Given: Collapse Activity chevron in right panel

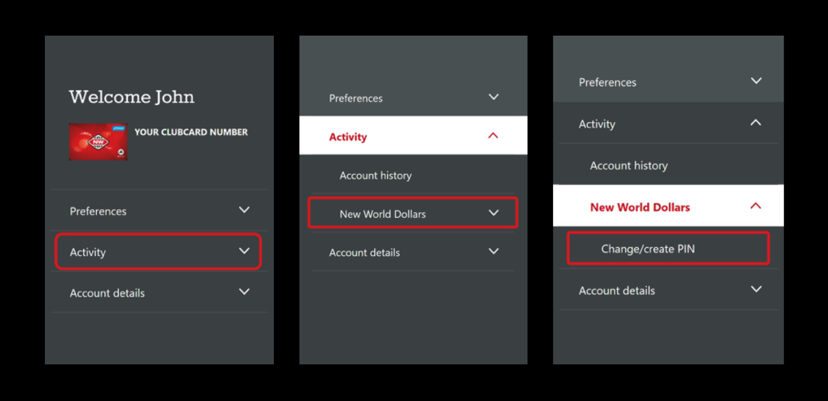Looking at the screenshot, I should (x=756, y=123).
